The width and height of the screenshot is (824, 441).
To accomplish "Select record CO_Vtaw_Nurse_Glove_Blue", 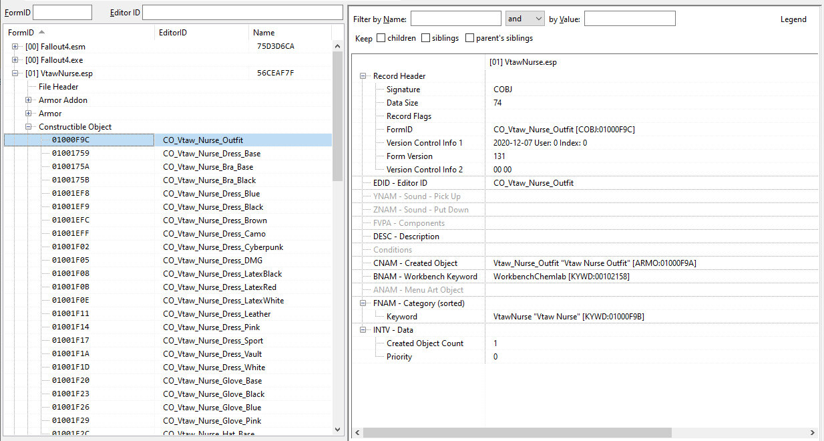I will coord(168,408).
